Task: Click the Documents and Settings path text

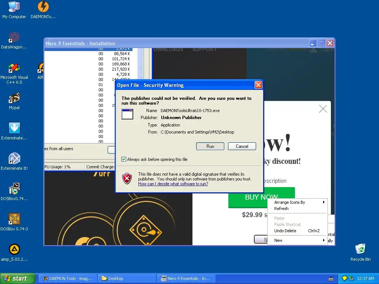Action: coord(198,132)
